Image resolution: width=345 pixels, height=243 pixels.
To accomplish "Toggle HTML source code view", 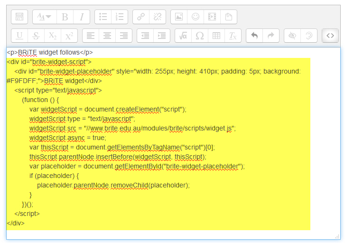I will pyautogui.click(x=330, y=36).
